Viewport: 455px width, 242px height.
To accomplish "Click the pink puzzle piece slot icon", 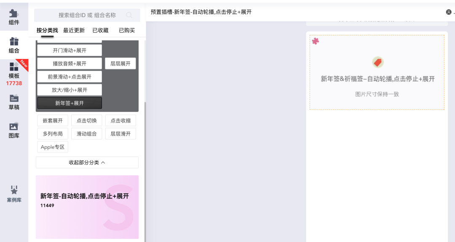I will [316, 41].
